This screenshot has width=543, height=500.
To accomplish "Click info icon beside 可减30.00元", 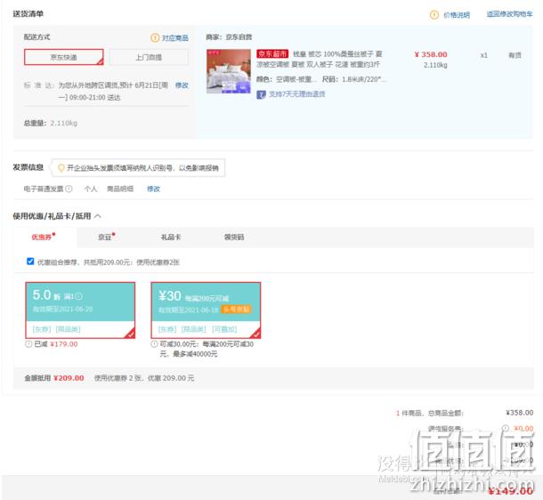I will coord(155,344).
